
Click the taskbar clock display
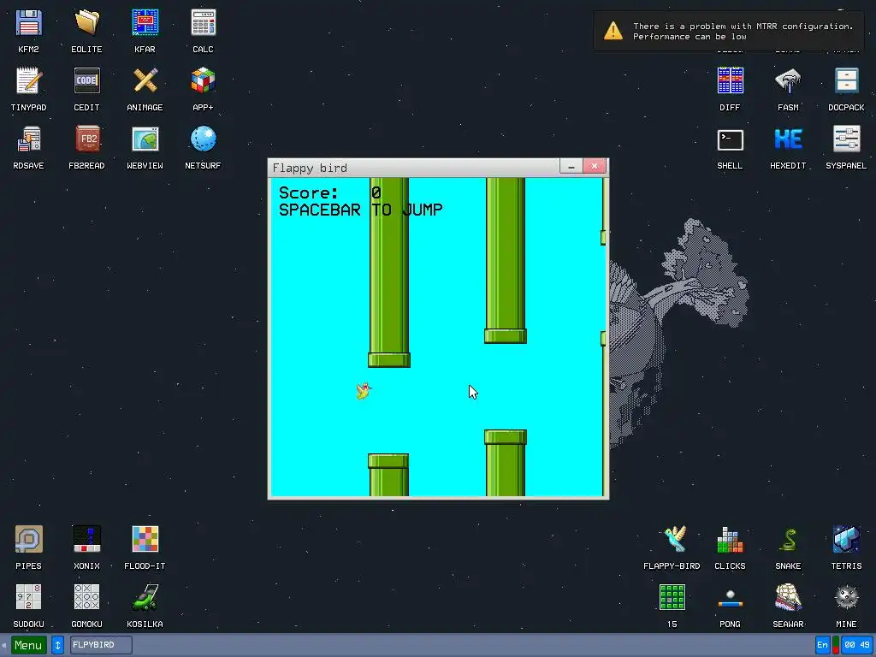[857, 645]
